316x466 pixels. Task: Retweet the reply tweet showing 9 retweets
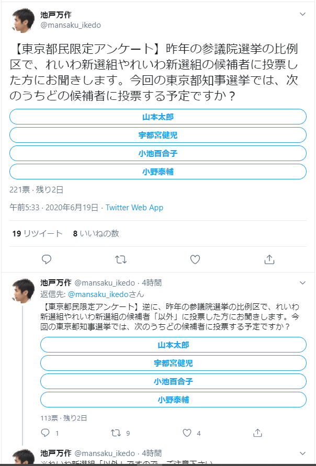tap(116, 433)
